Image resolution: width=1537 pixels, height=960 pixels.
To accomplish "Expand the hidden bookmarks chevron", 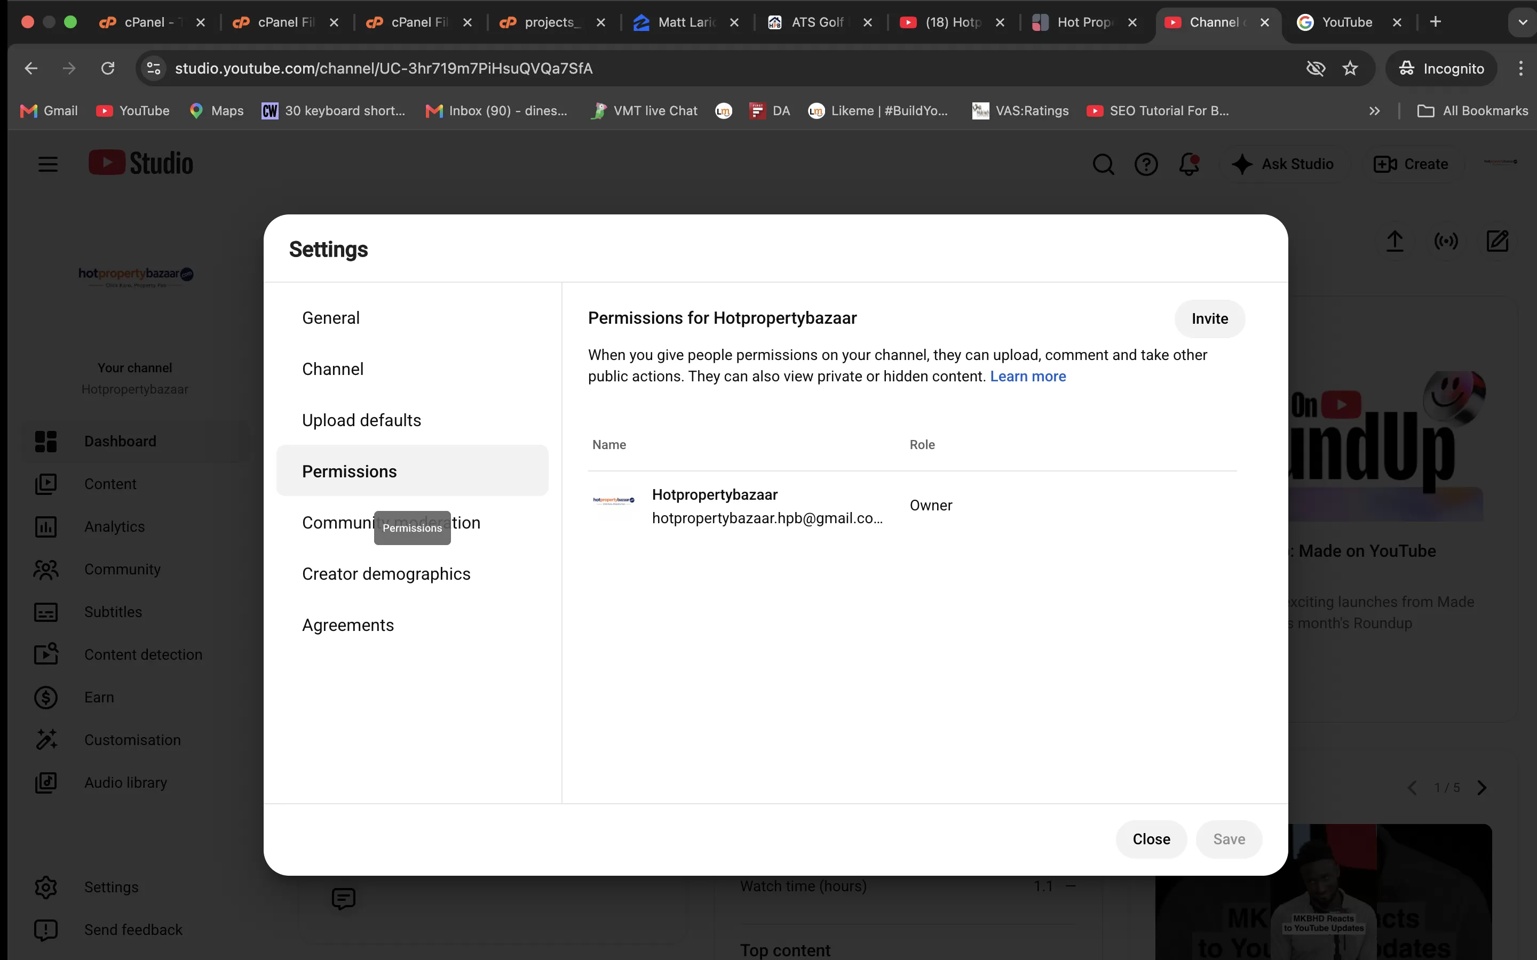I will point(1374,111).
